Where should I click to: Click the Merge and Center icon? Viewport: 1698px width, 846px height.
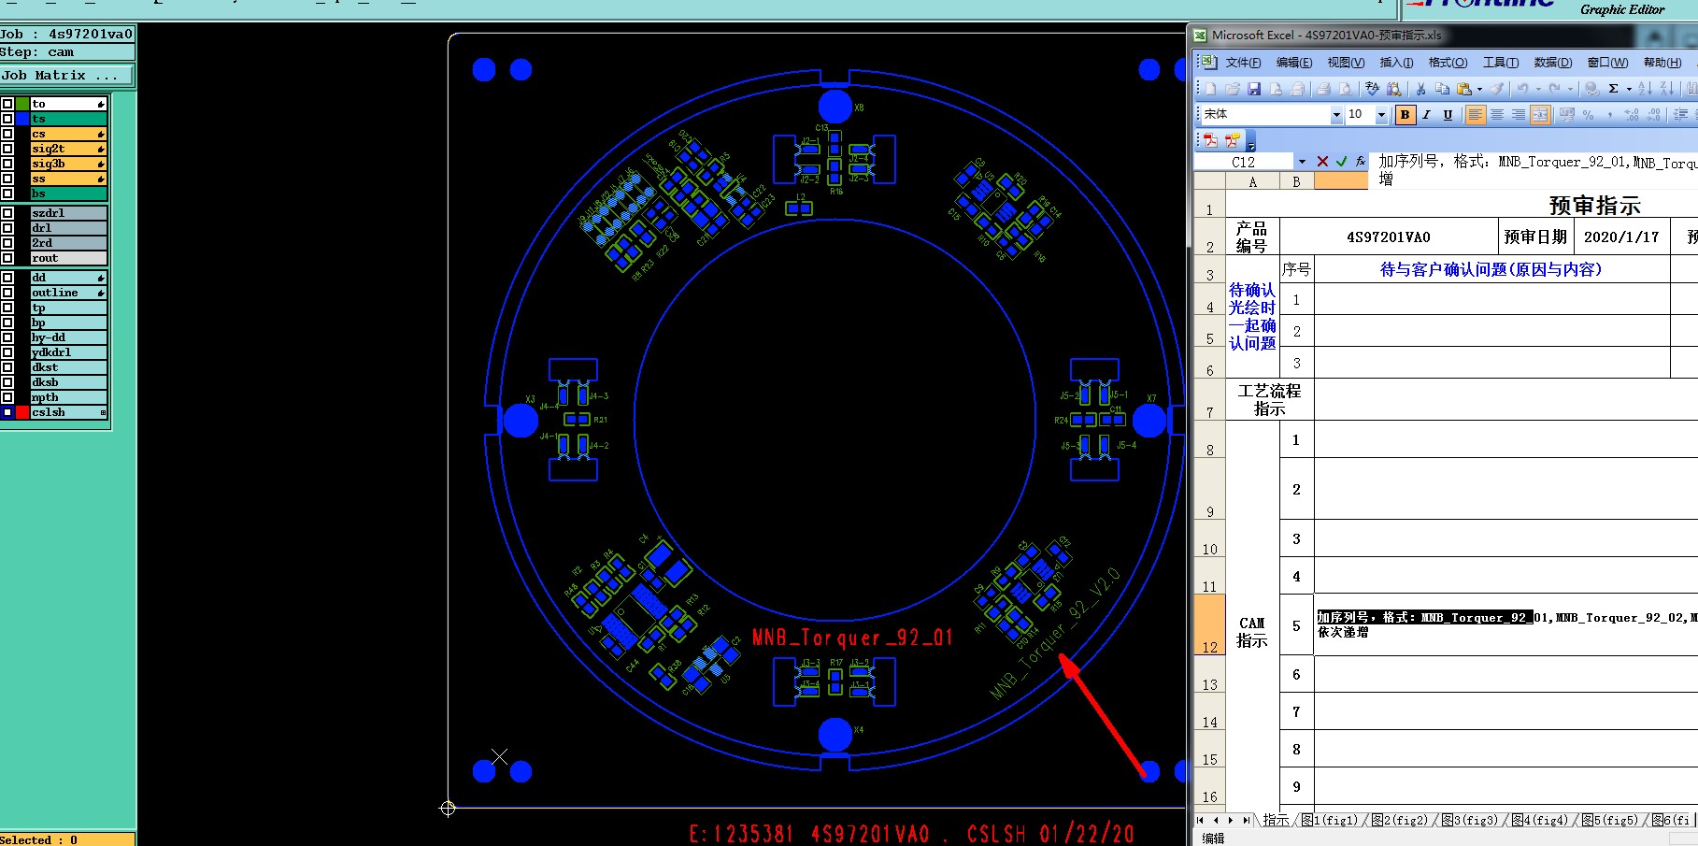pyautogui.click(x=1540, y=115)
